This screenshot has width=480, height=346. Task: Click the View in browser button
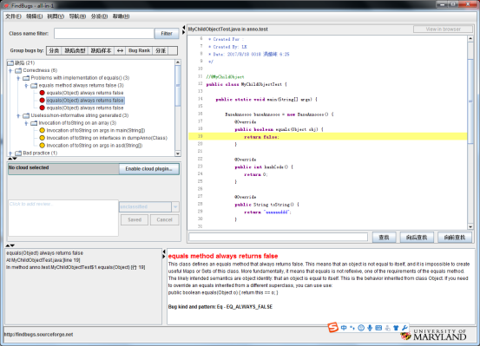[443, 29]
